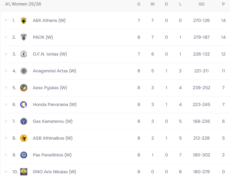Open PAOK (W) team link
The image size is (230, 178).
point(43,37)
